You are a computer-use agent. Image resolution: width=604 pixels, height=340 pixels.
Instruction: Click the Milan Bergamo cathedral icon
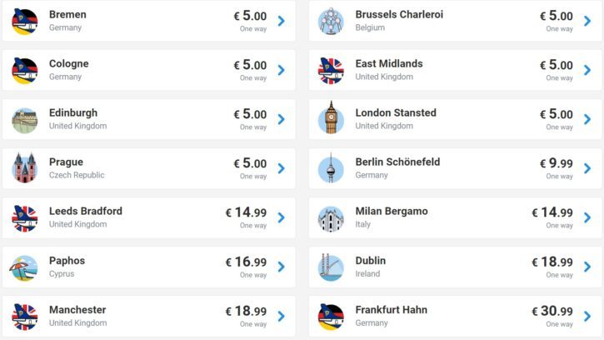[x=331, y=219]
